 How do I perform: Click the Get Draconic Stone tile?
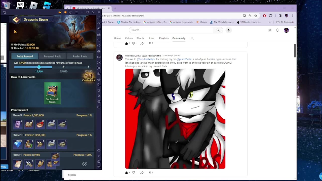[52, 93]
